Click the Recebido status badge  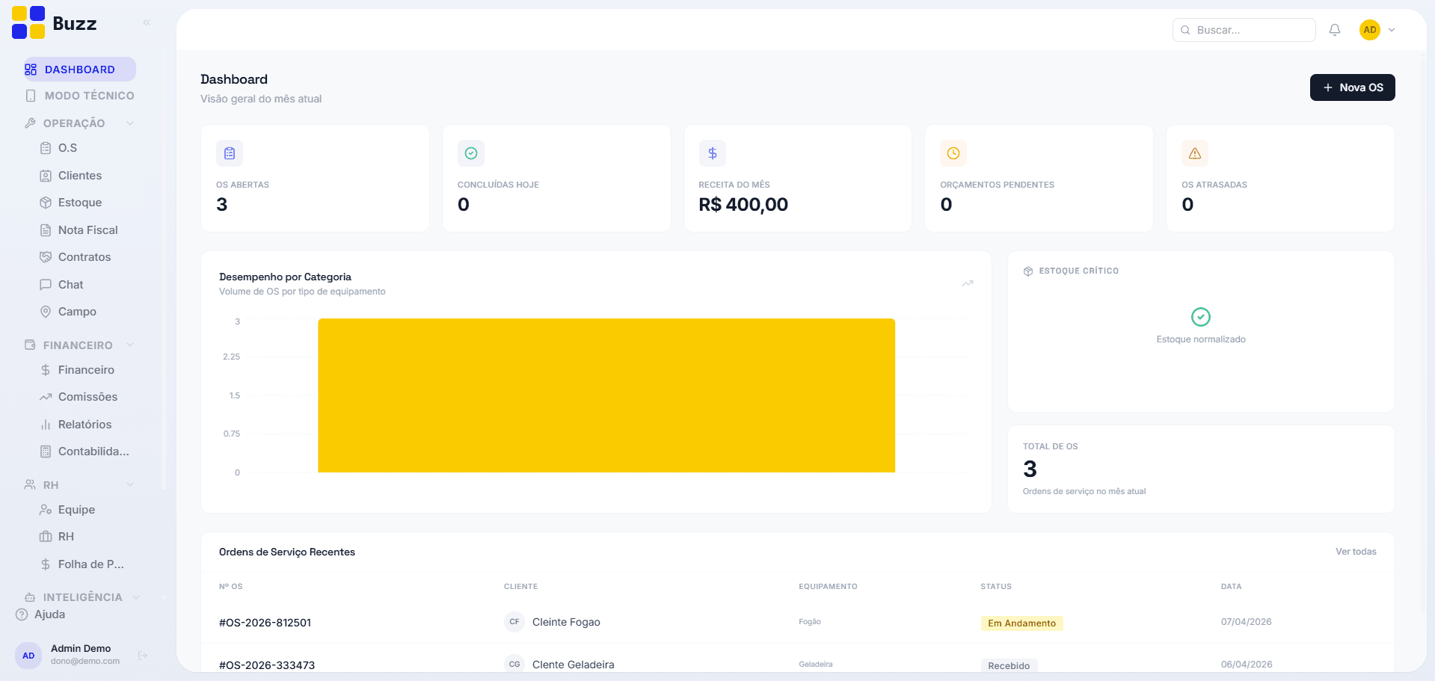tap(1009, 665)
